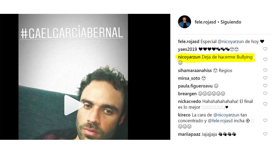The image size is (275, 154).
Task: Open @fele.rojasd mention in kireco's comment
Action: 220,121
